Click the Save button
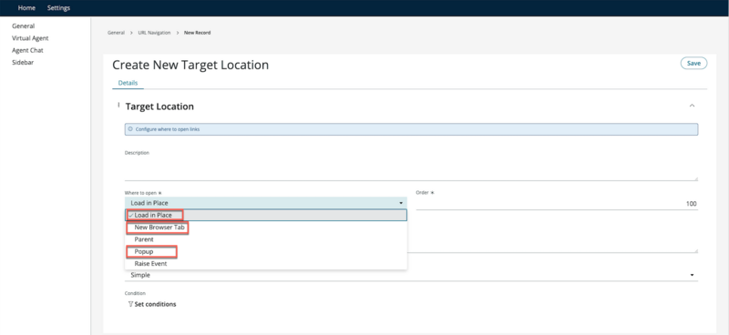The image size is (729, 335). [693, 63]
